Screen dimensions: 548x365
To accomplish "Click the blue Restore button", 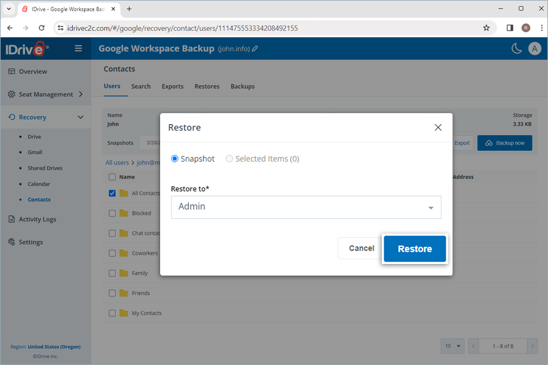I will [x=415, y=249].
